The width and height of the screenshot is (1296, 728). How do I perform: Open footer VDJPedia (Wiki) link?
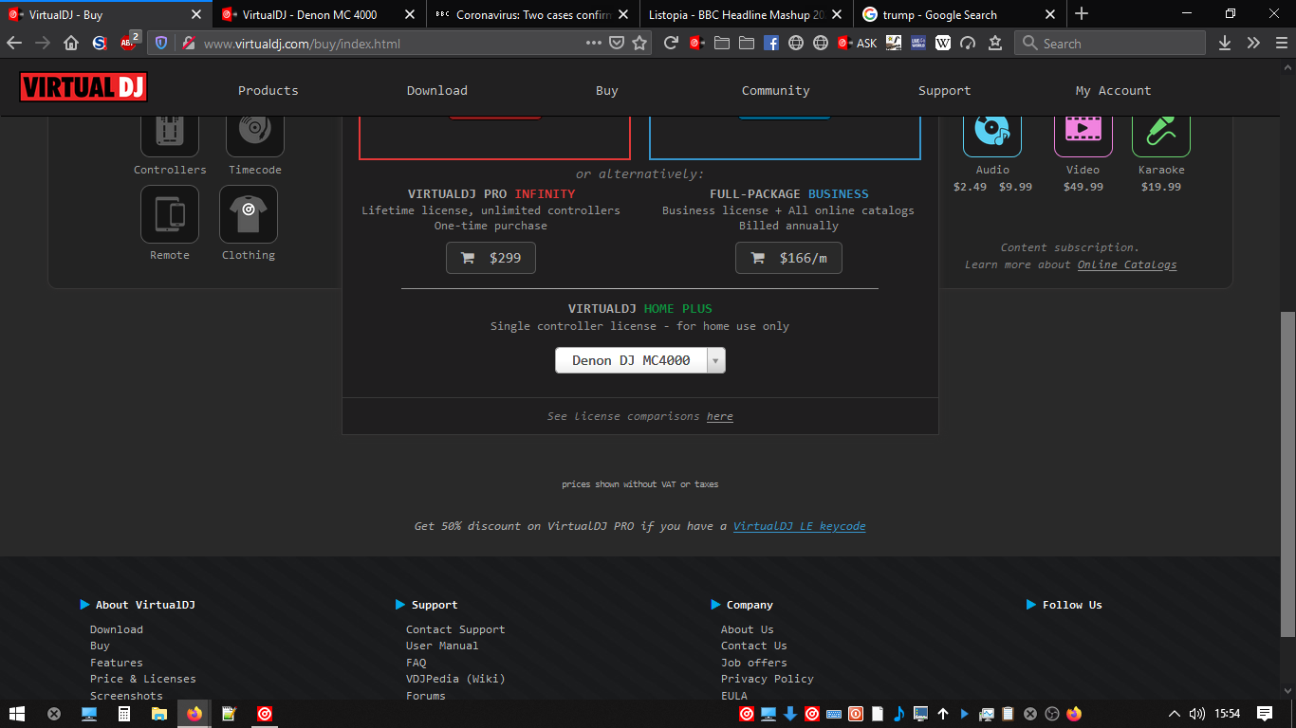tap(455, 679)
